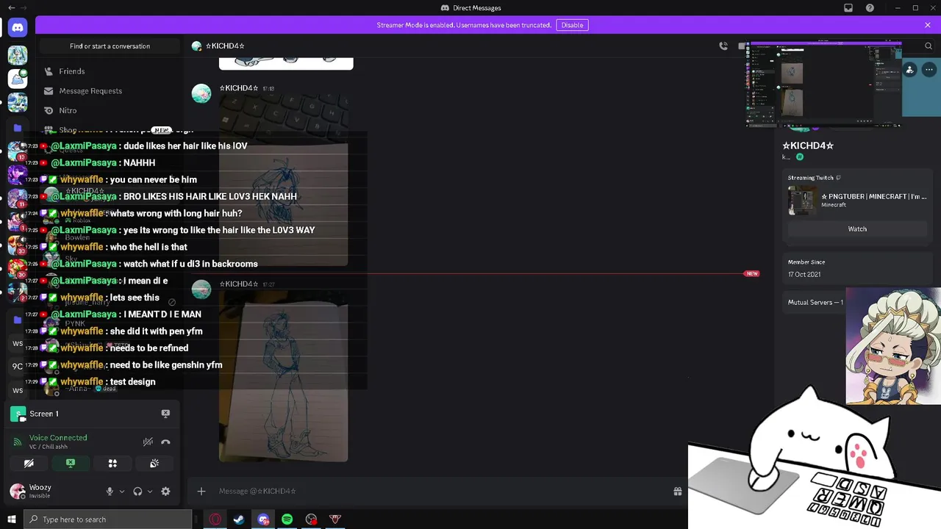
Task: Watch KICHD4's Twitch stream
Action: pos(857,229)
